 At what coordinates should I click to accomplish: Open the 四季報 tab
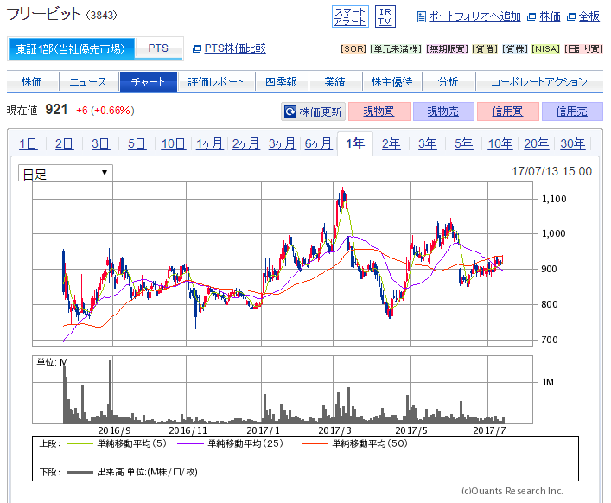click(282, 82)
